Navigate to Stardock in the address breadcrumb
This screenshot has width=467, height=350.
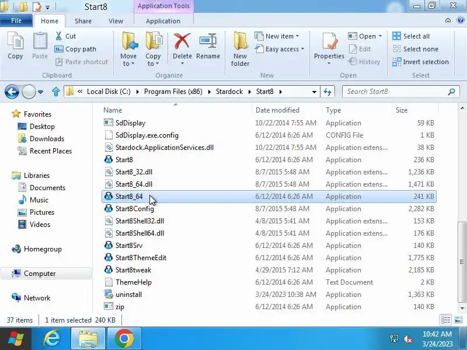tap(229, 92)
